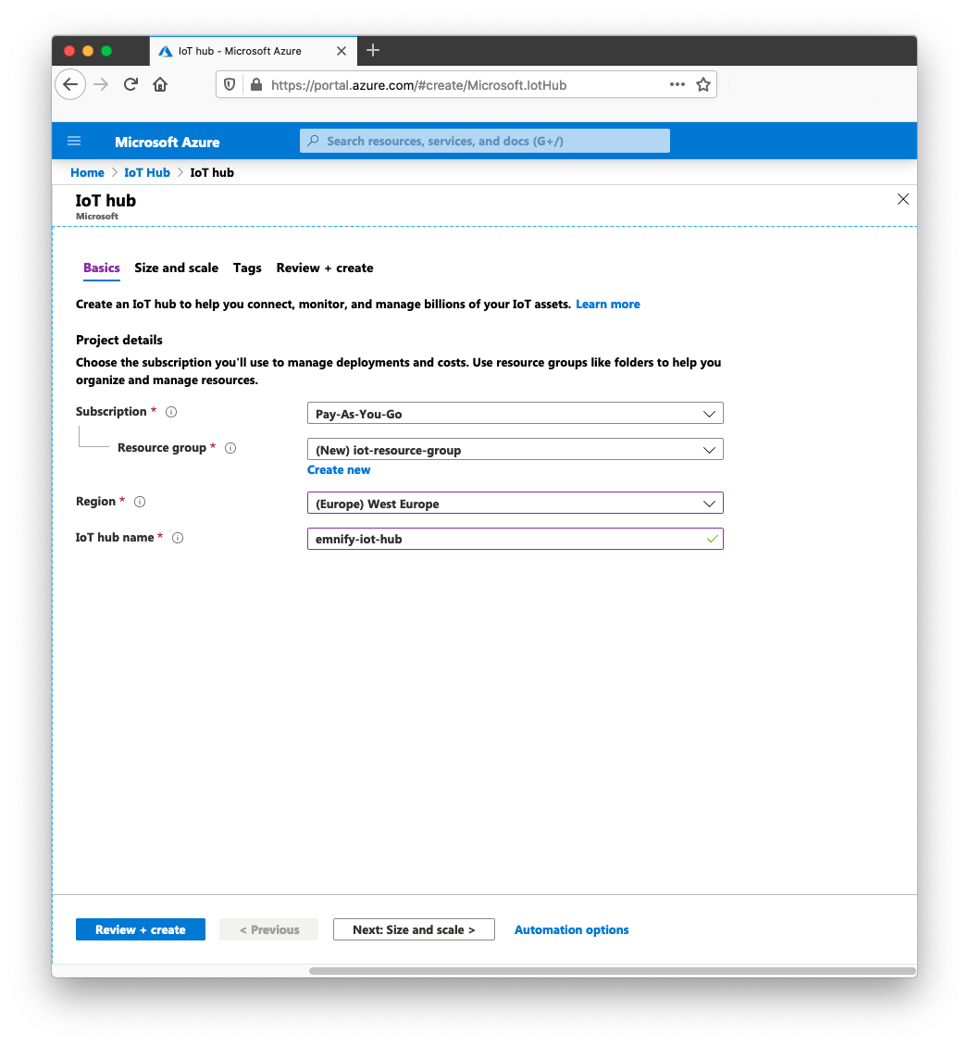Open the Learn more link
This screenshot has height=1046, width=969.
pyautogui.click(x=607, y=305)
